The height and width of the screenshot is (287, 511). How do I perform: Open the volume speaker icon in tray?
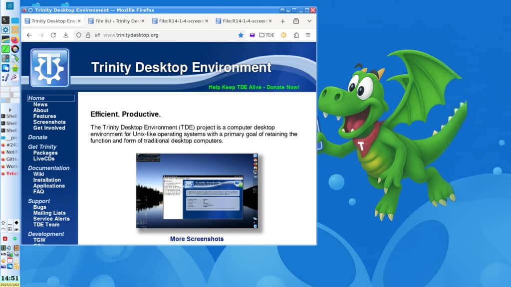point(8,247)
